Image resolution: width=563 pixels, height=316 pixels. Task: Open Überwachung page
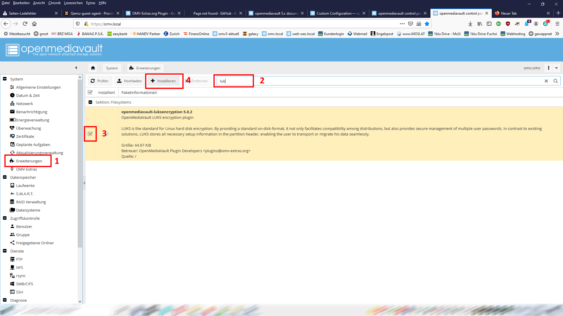28,128
